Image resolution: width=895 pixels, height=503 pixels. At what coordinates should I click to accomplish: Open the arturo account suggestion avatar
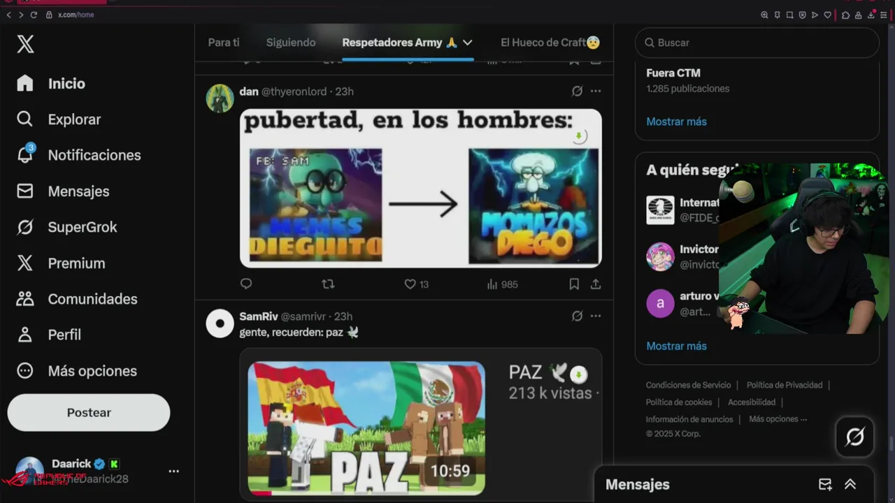[x=660, y=304]
